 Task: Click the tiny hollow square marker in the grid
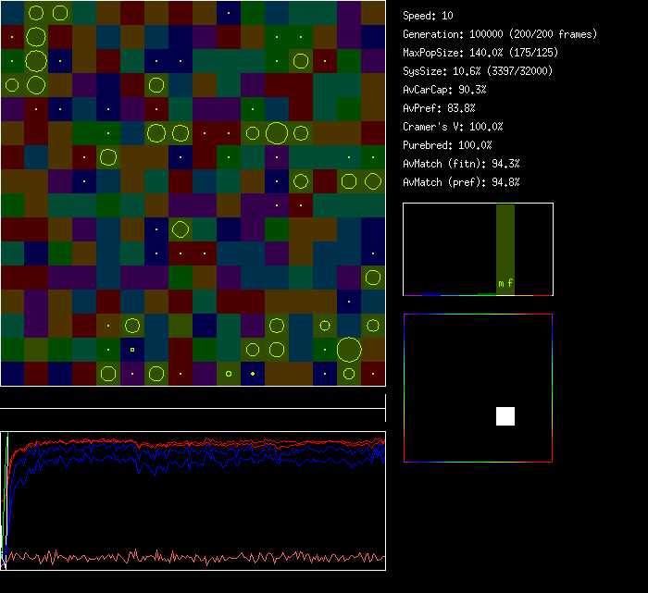click(132, 350)
